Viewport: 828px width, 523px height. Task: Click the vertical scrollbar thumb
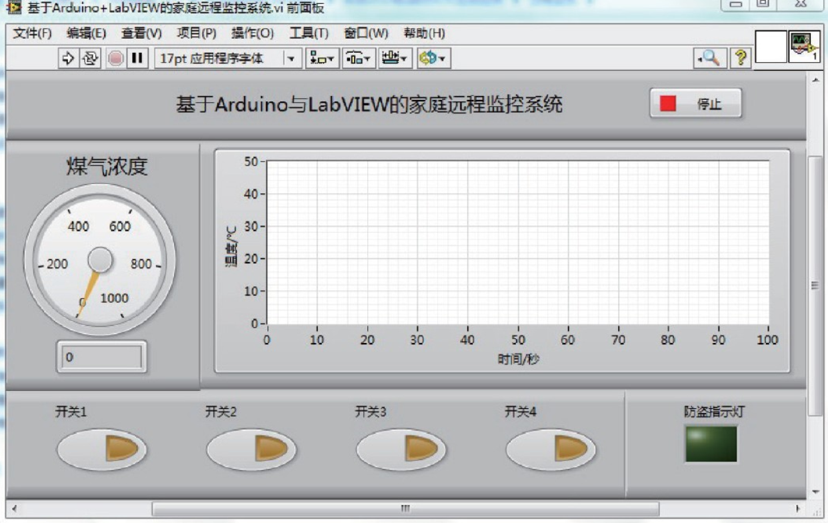[814, 286]
